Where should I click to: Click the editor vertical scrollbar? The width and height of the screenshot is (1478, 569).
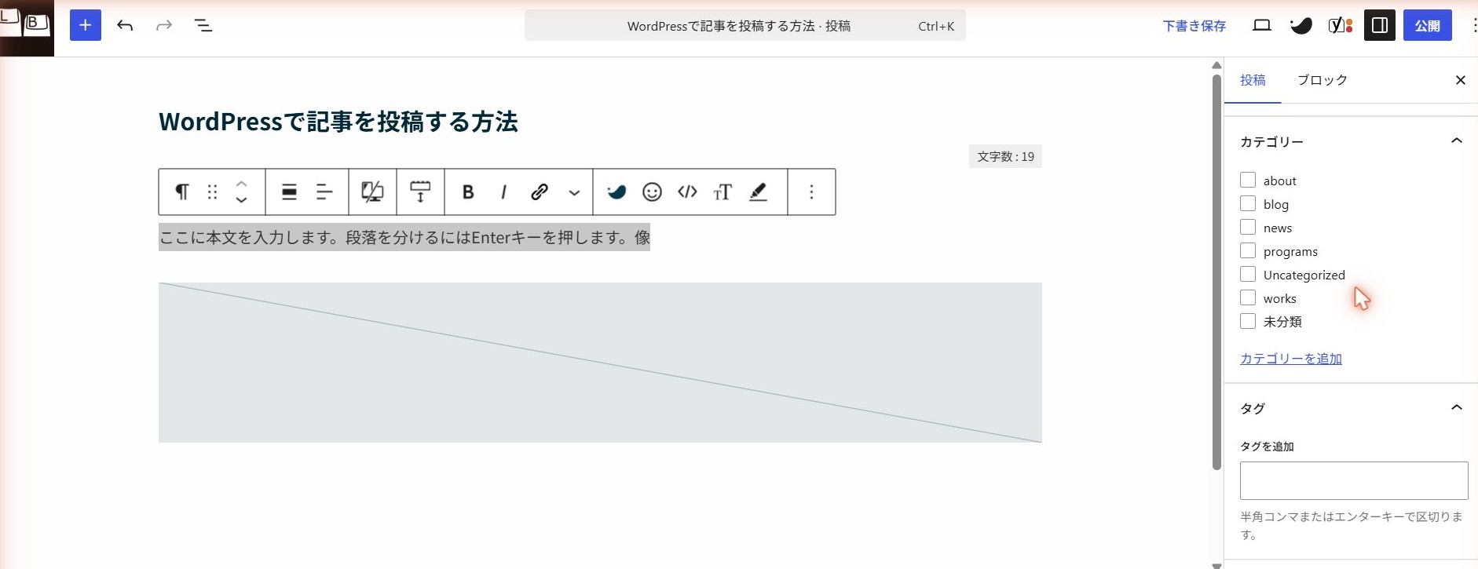pyautogui.click(x=1216, y=272)
